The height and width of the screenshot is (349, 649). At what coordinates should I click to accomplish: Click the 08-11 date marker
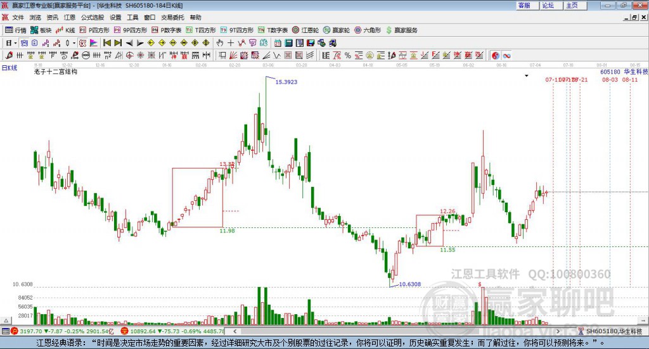pos(630,79)
